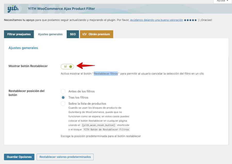Click the five-star rating icons

tap(190, 20)
